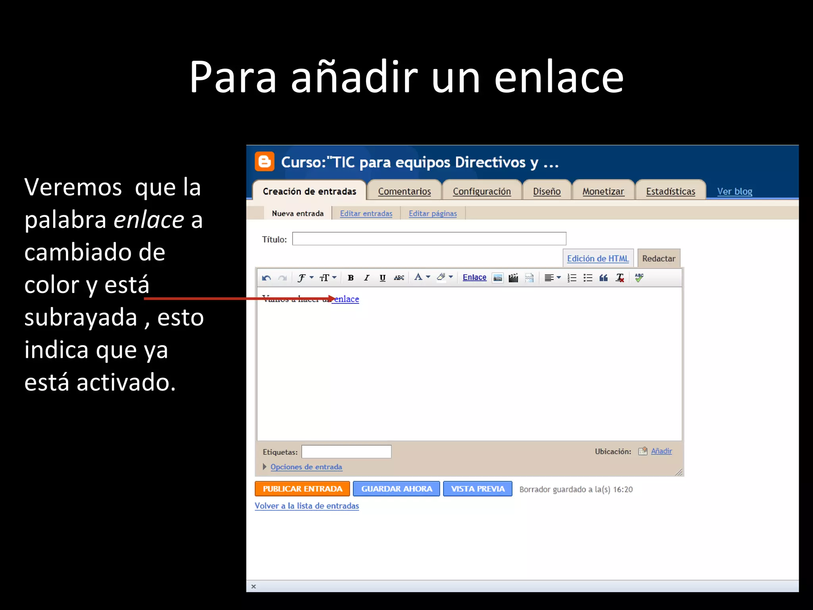Click the blog title Curso: TIC para equipos Directivos
Screen dimensions: 813x610
pyautogui.click(x=420, y=162)
